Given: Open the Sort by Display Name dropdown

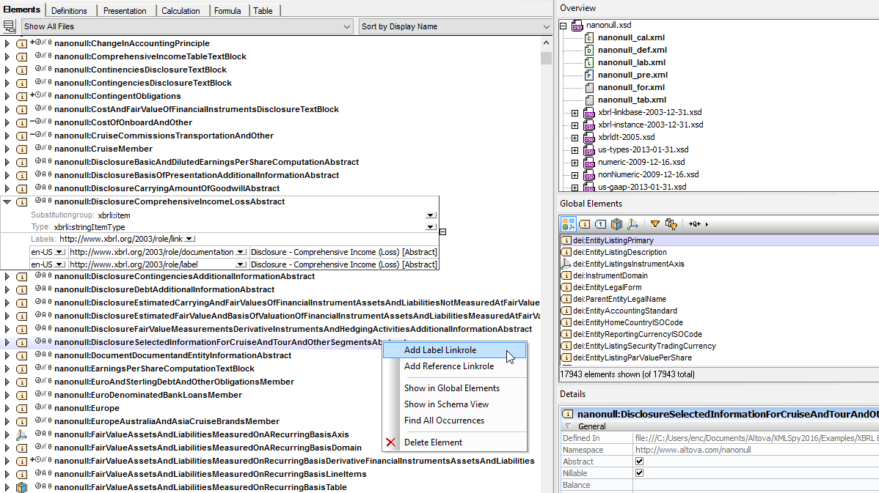Looking at the screenshot, I should point(546,26).
